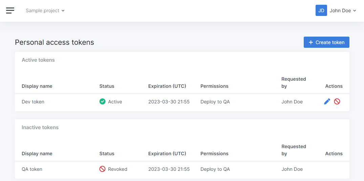Click Status column header in Active tokens
This screenshot has height=181, width=364.
click(107, 86)
